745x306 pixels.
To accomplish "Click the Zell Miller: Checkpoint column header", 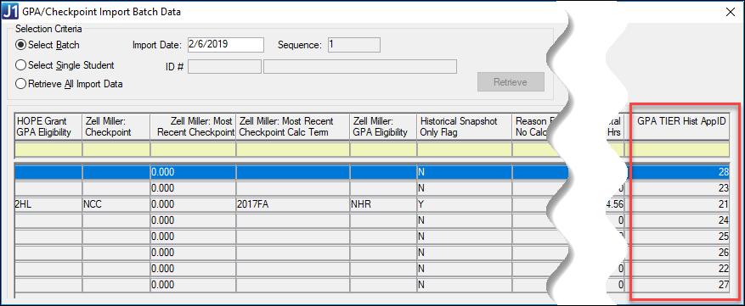I will (116, 127).
